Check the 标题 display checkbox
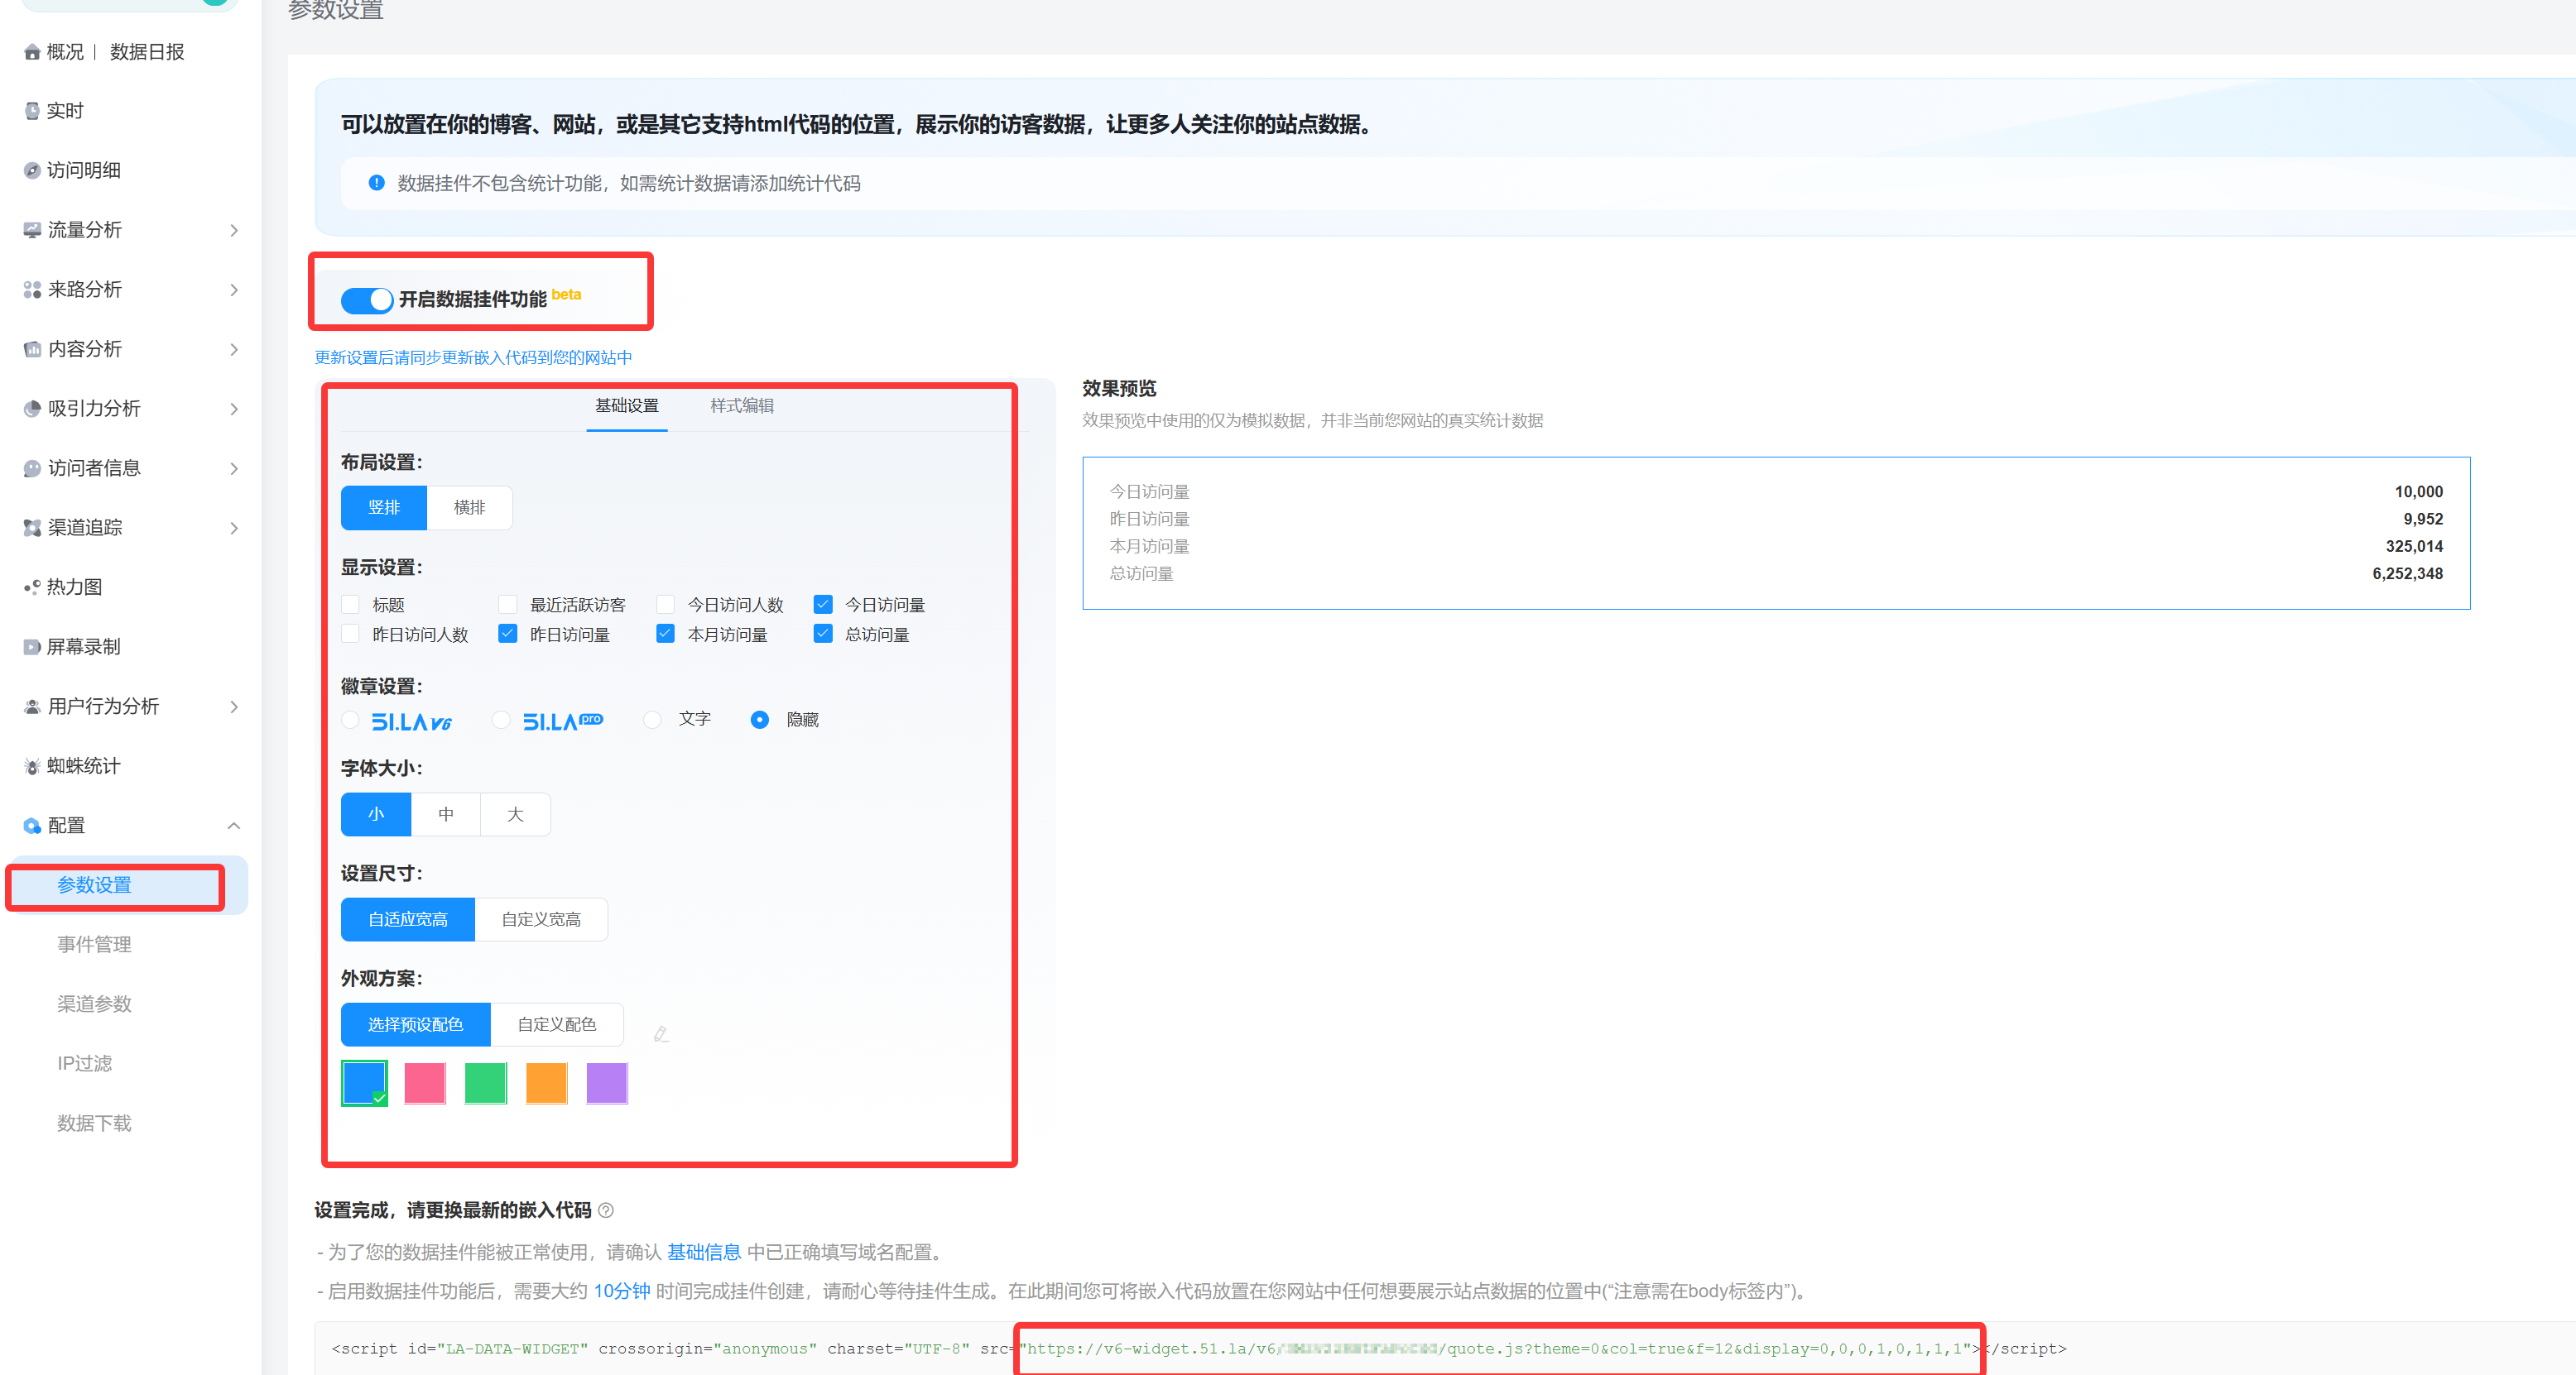 351,605
